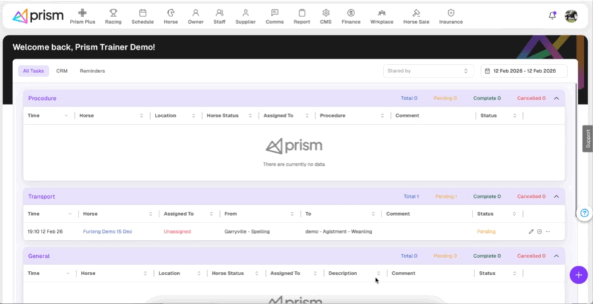This screenshot has width=593, height=304.
Task: Switch to the CRM tab
Action: click(62, 71)
